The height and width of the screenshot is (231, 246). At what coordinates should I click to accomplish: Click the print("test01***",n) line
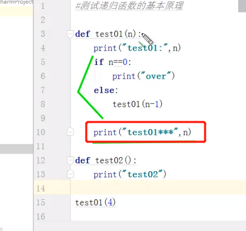click(x=142, y=132)
